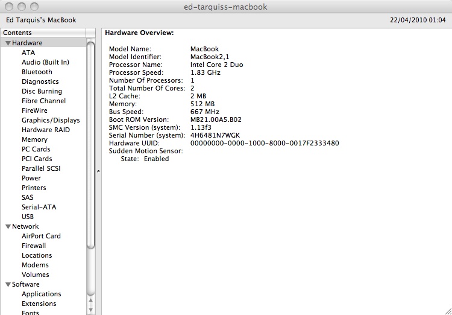The width and height of the screenshot is (452, 315).
Task: Click the ed-tarquiss-macbook window title
Action: (226, 7)
